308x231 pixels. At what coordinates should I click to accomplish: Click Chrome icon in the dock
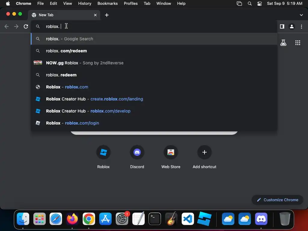[x=89, y=219]
